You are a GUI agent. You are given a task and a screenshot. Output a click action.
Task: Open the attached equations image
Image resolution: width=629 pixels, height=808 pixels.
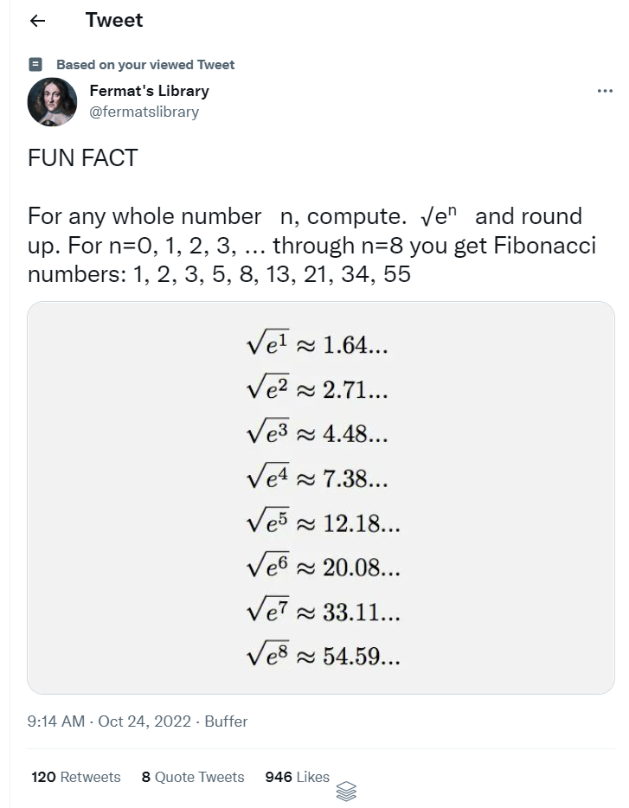pyautogui.click(x=321, y=497)
